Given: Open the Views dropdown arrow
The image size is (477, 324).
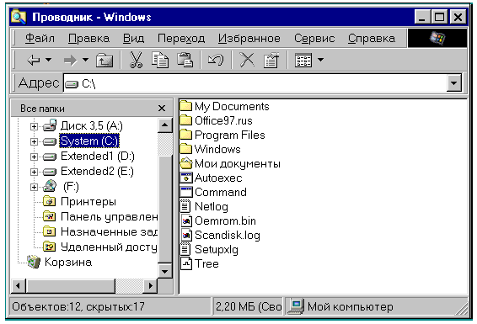Looking at the screenshot, I should (320, 60).
